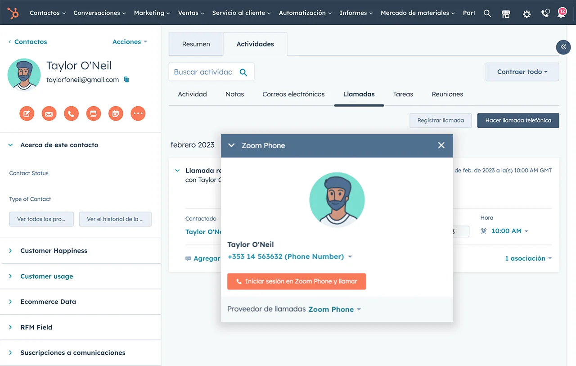Collapse the Llamada registrada entry chevron
Viewport: 576px width, 366px height.
(x=177, y=171)
